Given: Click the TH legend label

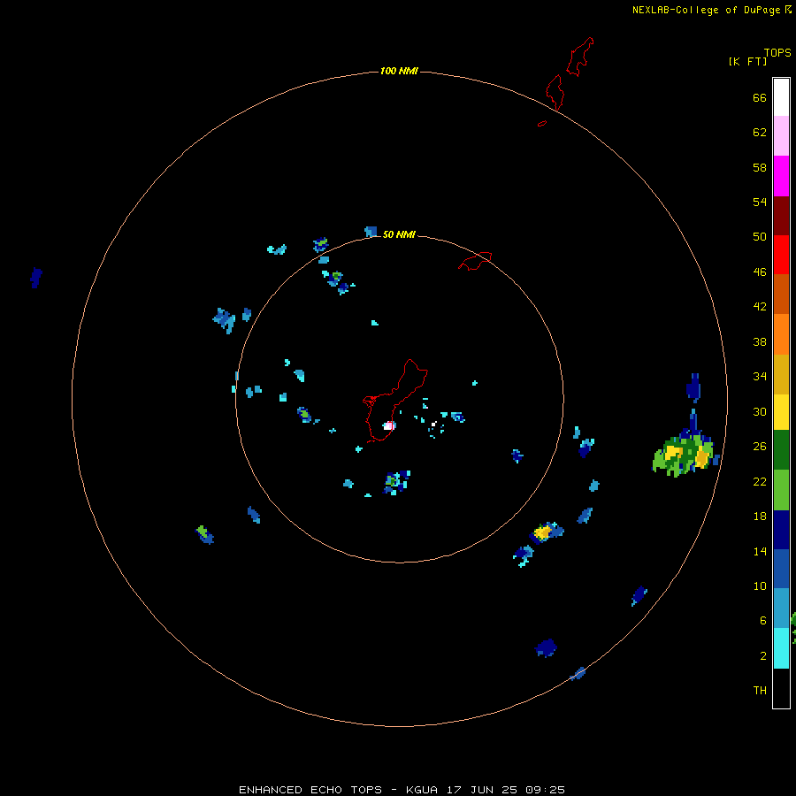Looking at the screenshot, I should (x=760, y=691).
